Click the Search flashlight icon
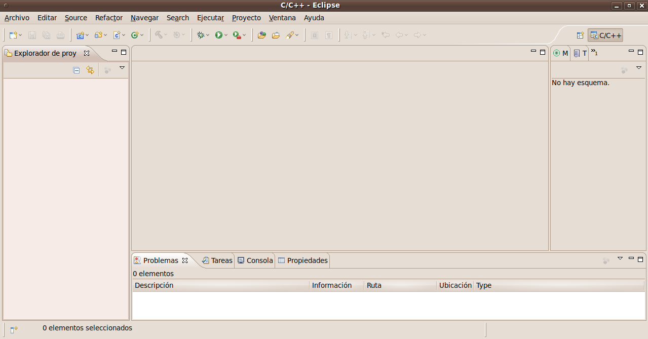 coord(290,35)
